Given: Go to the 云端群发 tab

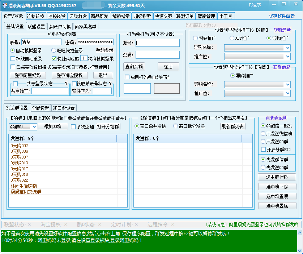Looking at the screenshot, I should (78, 16).
